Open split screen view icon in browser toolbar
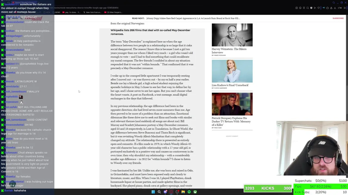The height and width of the screenshot is (195, 348). (x=297, y=8)
